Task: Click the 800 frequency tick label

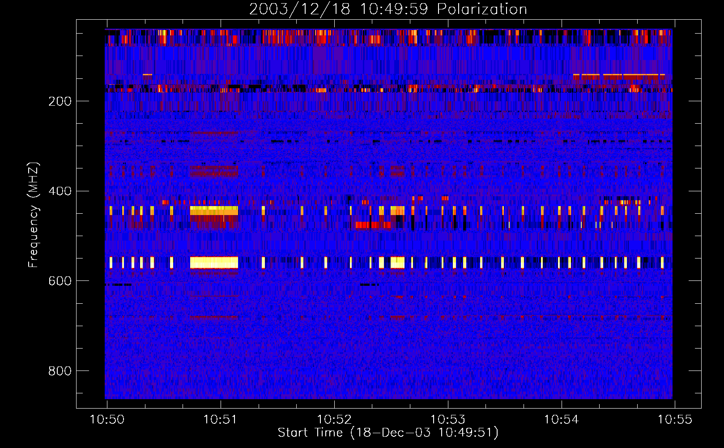Action: [x=60, y=371]
